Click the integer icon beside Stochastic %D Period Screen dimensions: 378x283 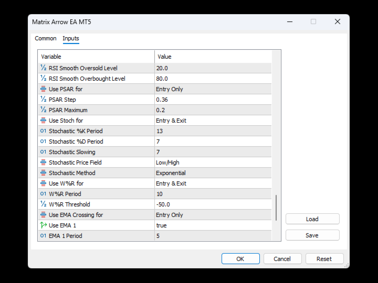[43, 141]
